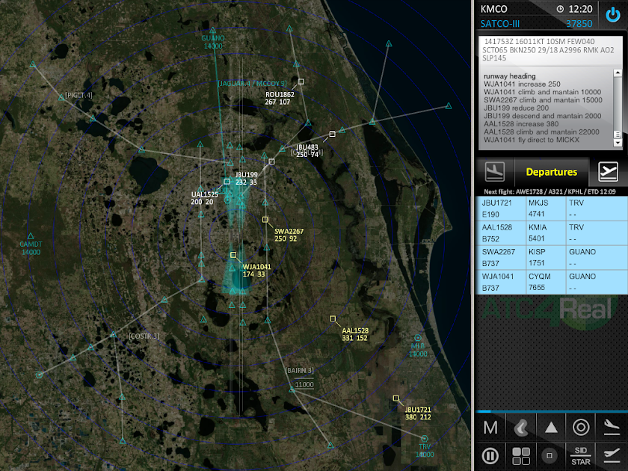This screenshot has width=628, height=471.
Task: Click TRV exit fix cell of JBU1721
Action: 597,209
